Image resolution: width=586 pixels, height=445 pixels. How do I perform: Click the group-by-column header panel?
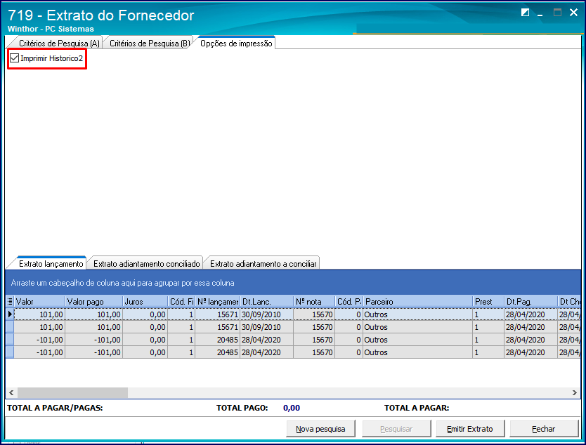(293, 283)
